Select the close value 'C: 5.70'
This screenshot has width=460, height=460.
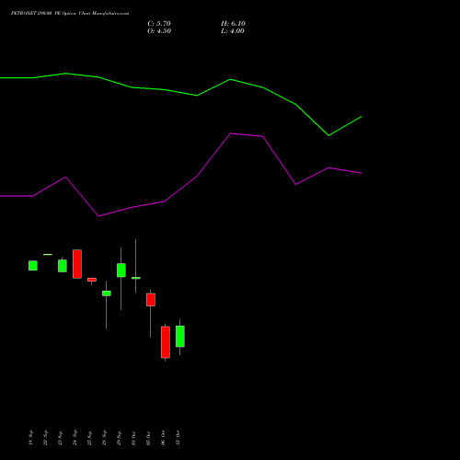(x=159, y=24)
